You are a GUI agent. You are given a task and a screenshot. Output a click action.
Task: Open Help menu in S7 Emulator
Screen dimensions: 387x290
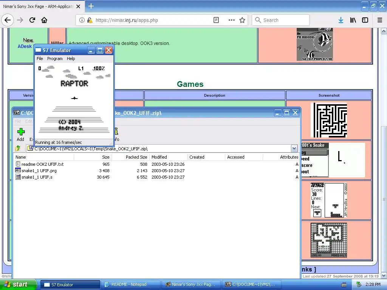[x=71, y=59]
